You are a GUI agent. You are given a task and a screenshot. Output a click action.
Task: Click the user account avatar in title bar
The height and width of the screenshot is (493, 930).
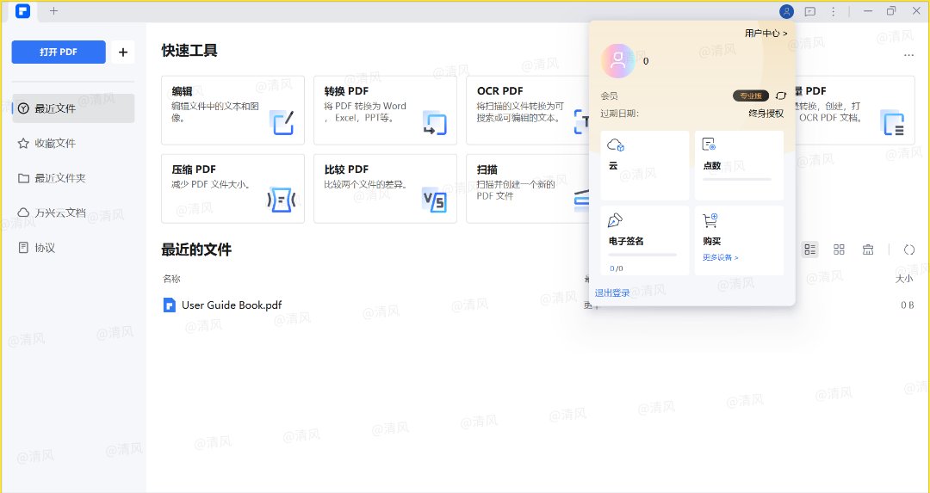click(x=786, y=11)
